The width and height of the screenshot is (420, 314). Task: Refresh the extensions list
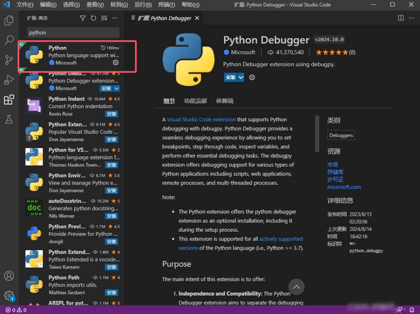93,18
